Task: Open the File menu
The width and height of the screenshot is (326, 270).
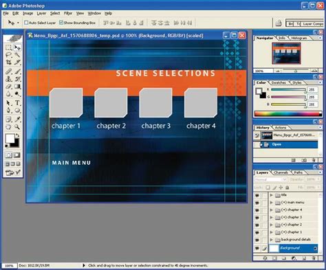Action: coord(6,13)
